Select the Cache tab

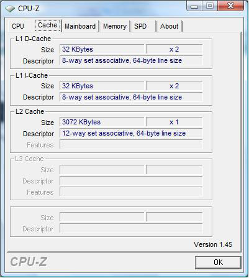48,25
